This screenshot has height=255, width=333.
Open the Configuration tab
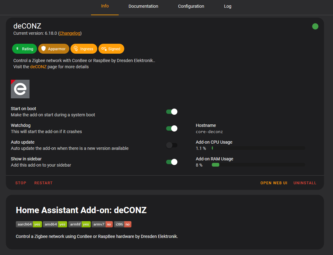tap(191, 6)
